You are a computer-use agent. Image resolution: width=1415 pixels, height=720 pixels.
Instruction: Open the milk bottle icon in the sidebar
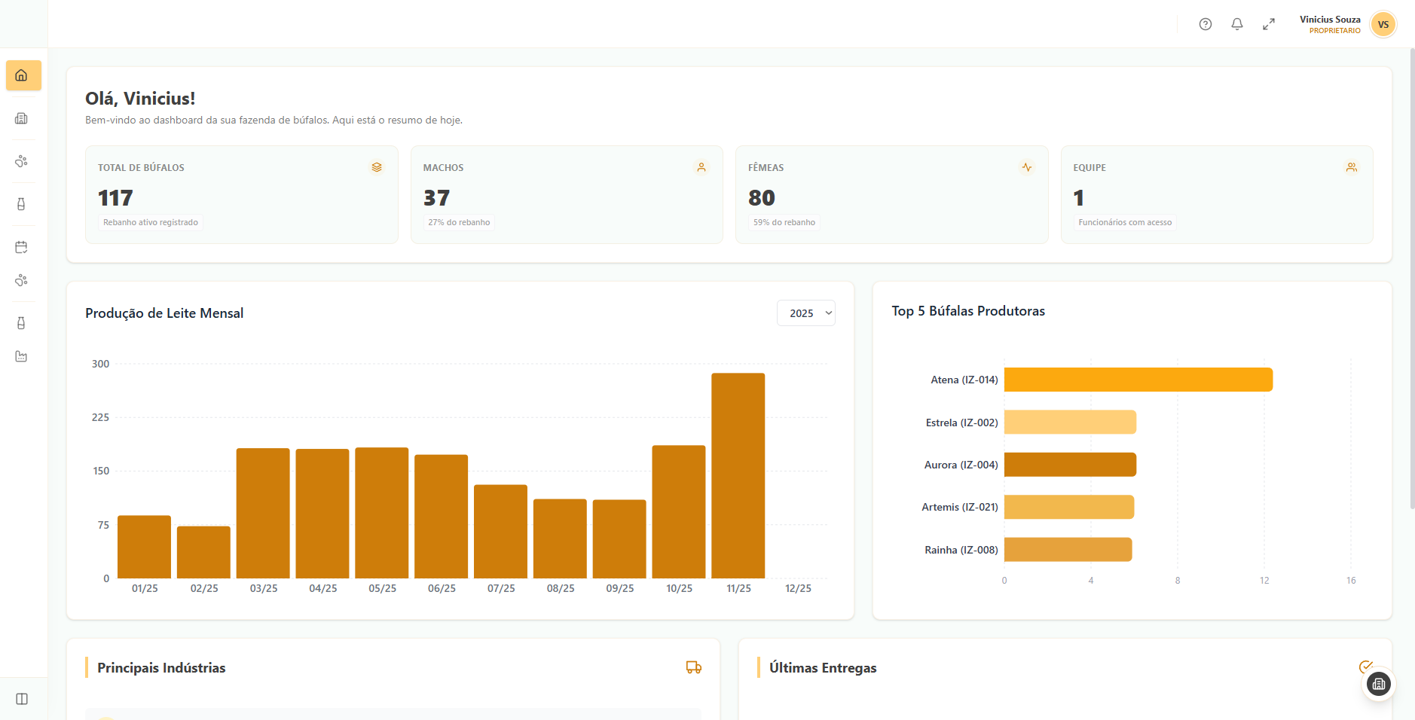(22, 204)
